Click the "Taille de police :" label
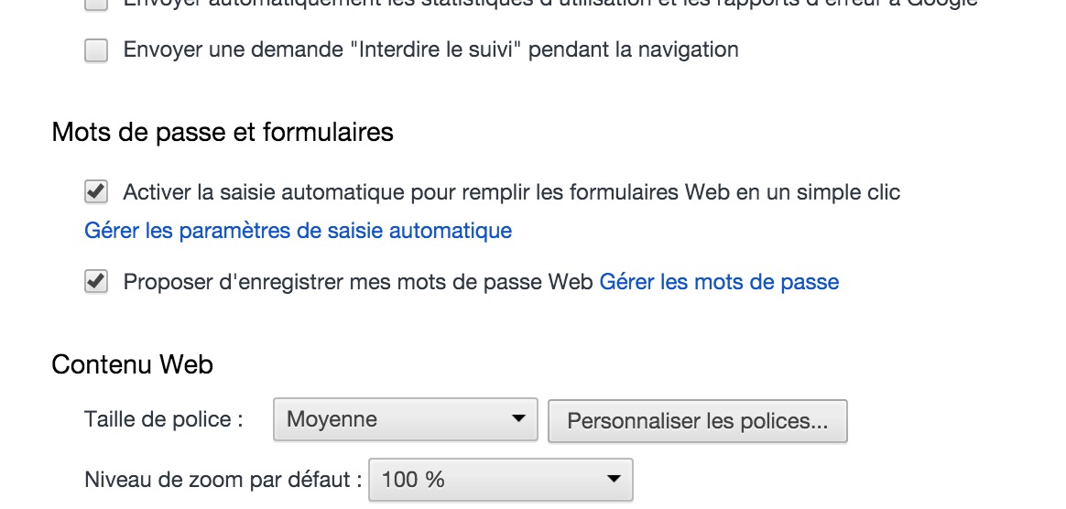Image resolution: width=1066 pixels, height=509 pixels. (163, 420)
